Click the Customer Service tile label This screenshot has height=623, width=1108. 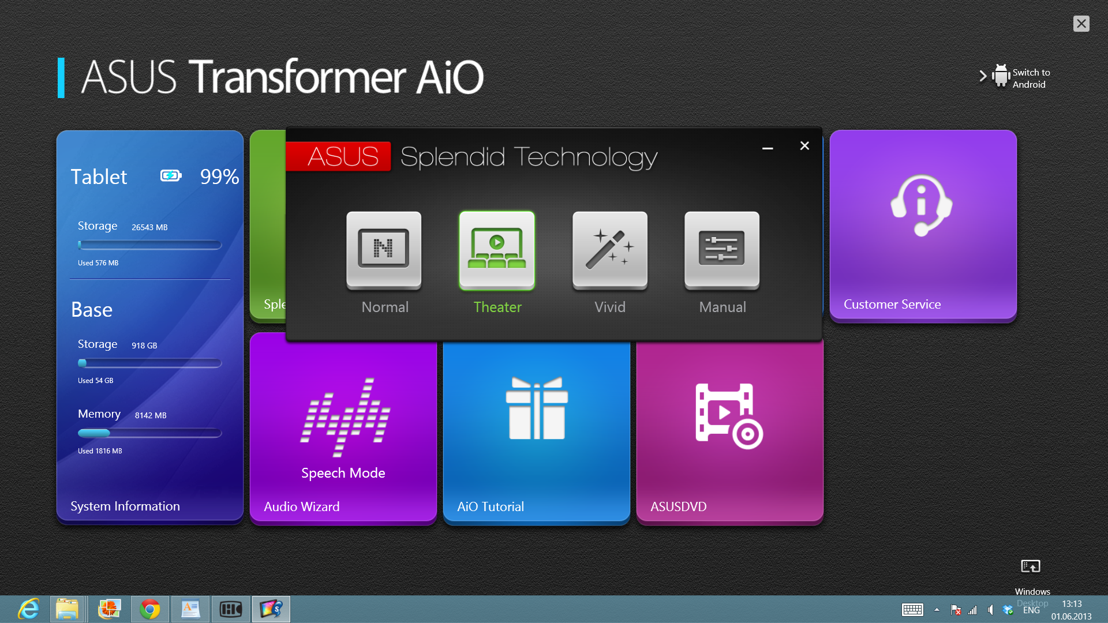pos(892,304)
